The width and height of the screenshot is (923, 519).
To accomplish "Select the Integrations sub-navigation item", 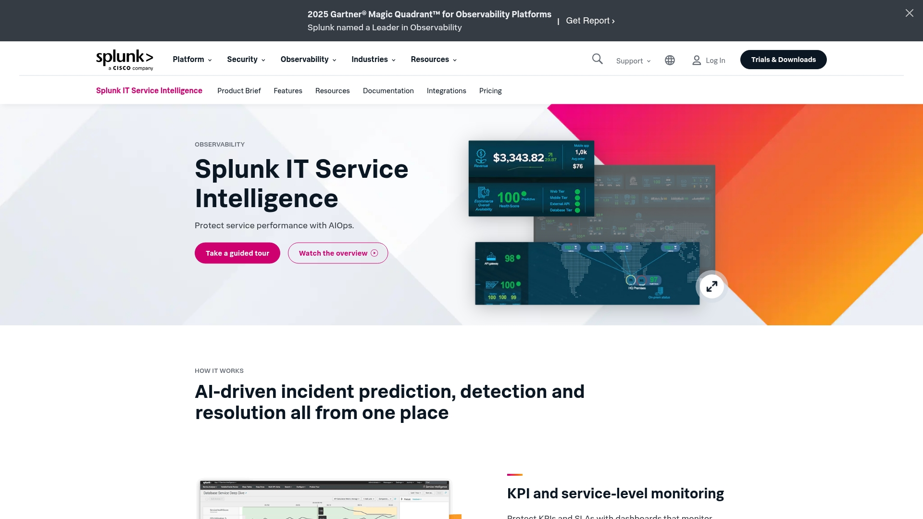I will pyautogui.click(x=446, y=91).
